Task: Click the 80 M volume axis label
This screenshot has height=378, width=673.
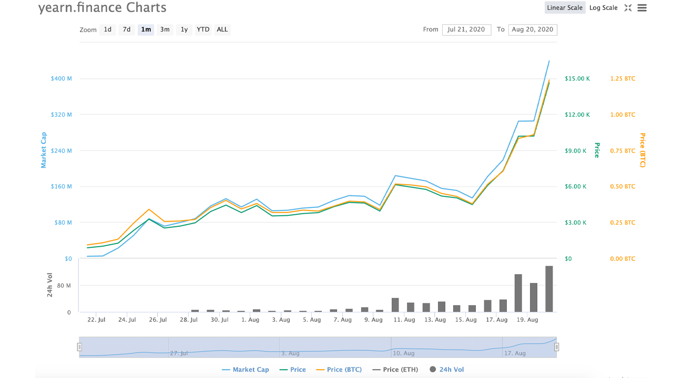Action: (x=63, y=286)
